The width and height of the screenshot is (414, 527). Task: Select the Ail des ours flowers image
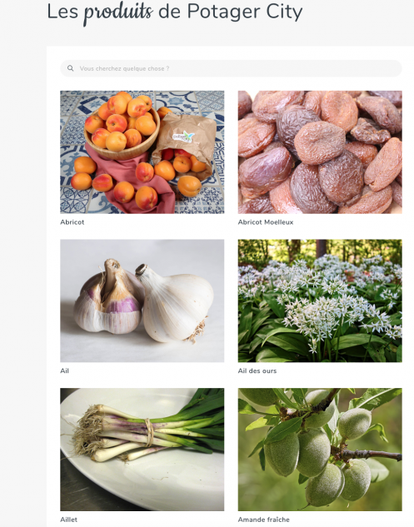[x=320, y=301]
